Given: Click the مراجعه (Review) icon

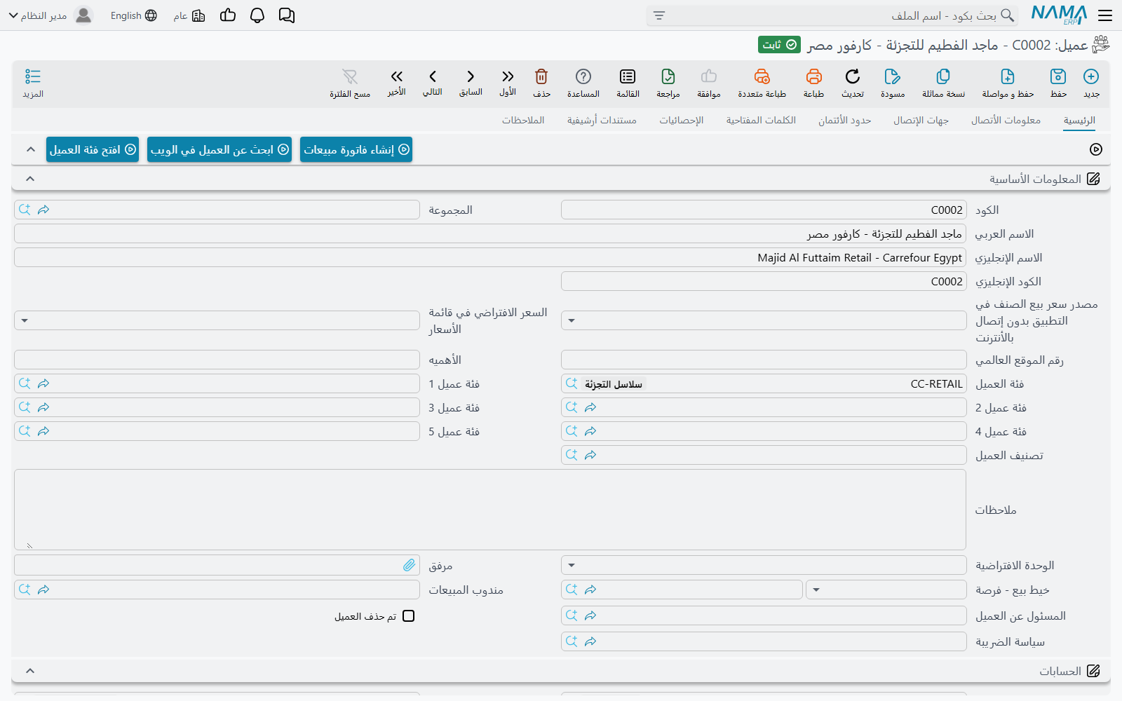Looking at the screenshot, I should 668,76.
